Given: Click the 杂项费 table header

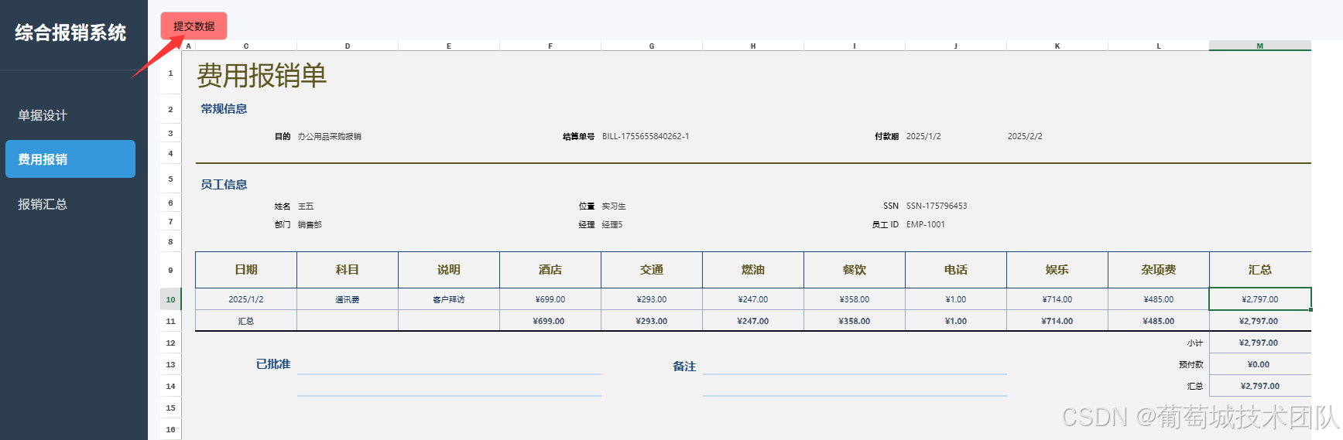Looking at the screenshot, I should click(1159, 270).
